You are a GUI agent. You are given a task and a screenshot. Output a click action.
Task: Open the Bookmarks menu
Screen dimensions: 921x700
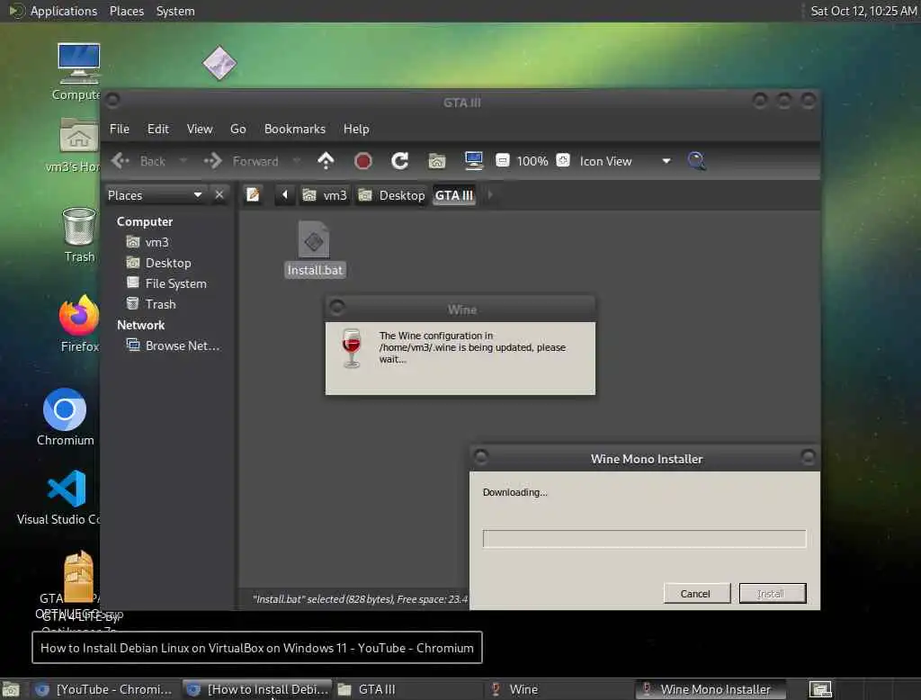click(x=295, y=129)
